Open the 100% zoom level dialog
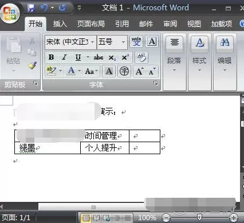This screenshot has width=244, height=223. coord(147,218)
